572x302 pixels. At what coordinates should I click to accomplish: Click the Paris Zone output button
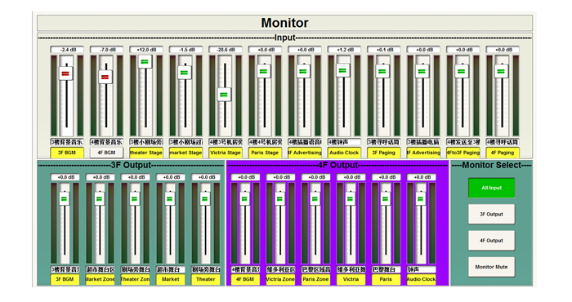pos(315,279)
